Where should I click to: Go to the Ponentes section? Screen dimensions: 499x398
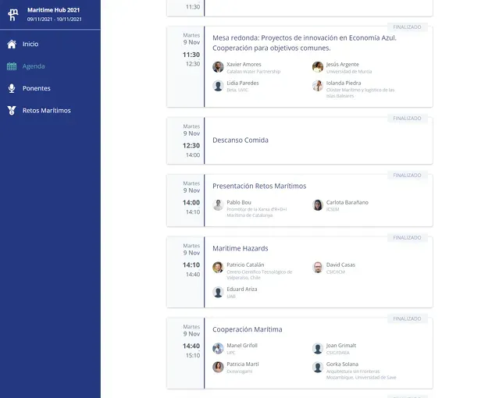(37, 88)
